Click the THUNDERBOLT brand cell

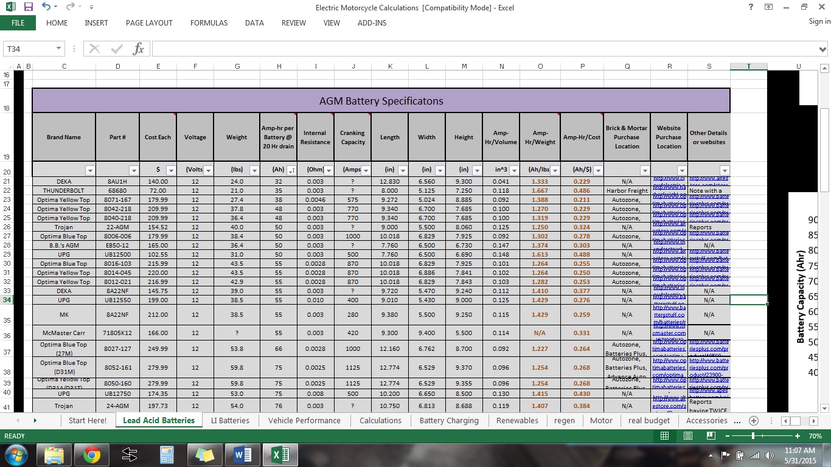click(x=64, y=190)
